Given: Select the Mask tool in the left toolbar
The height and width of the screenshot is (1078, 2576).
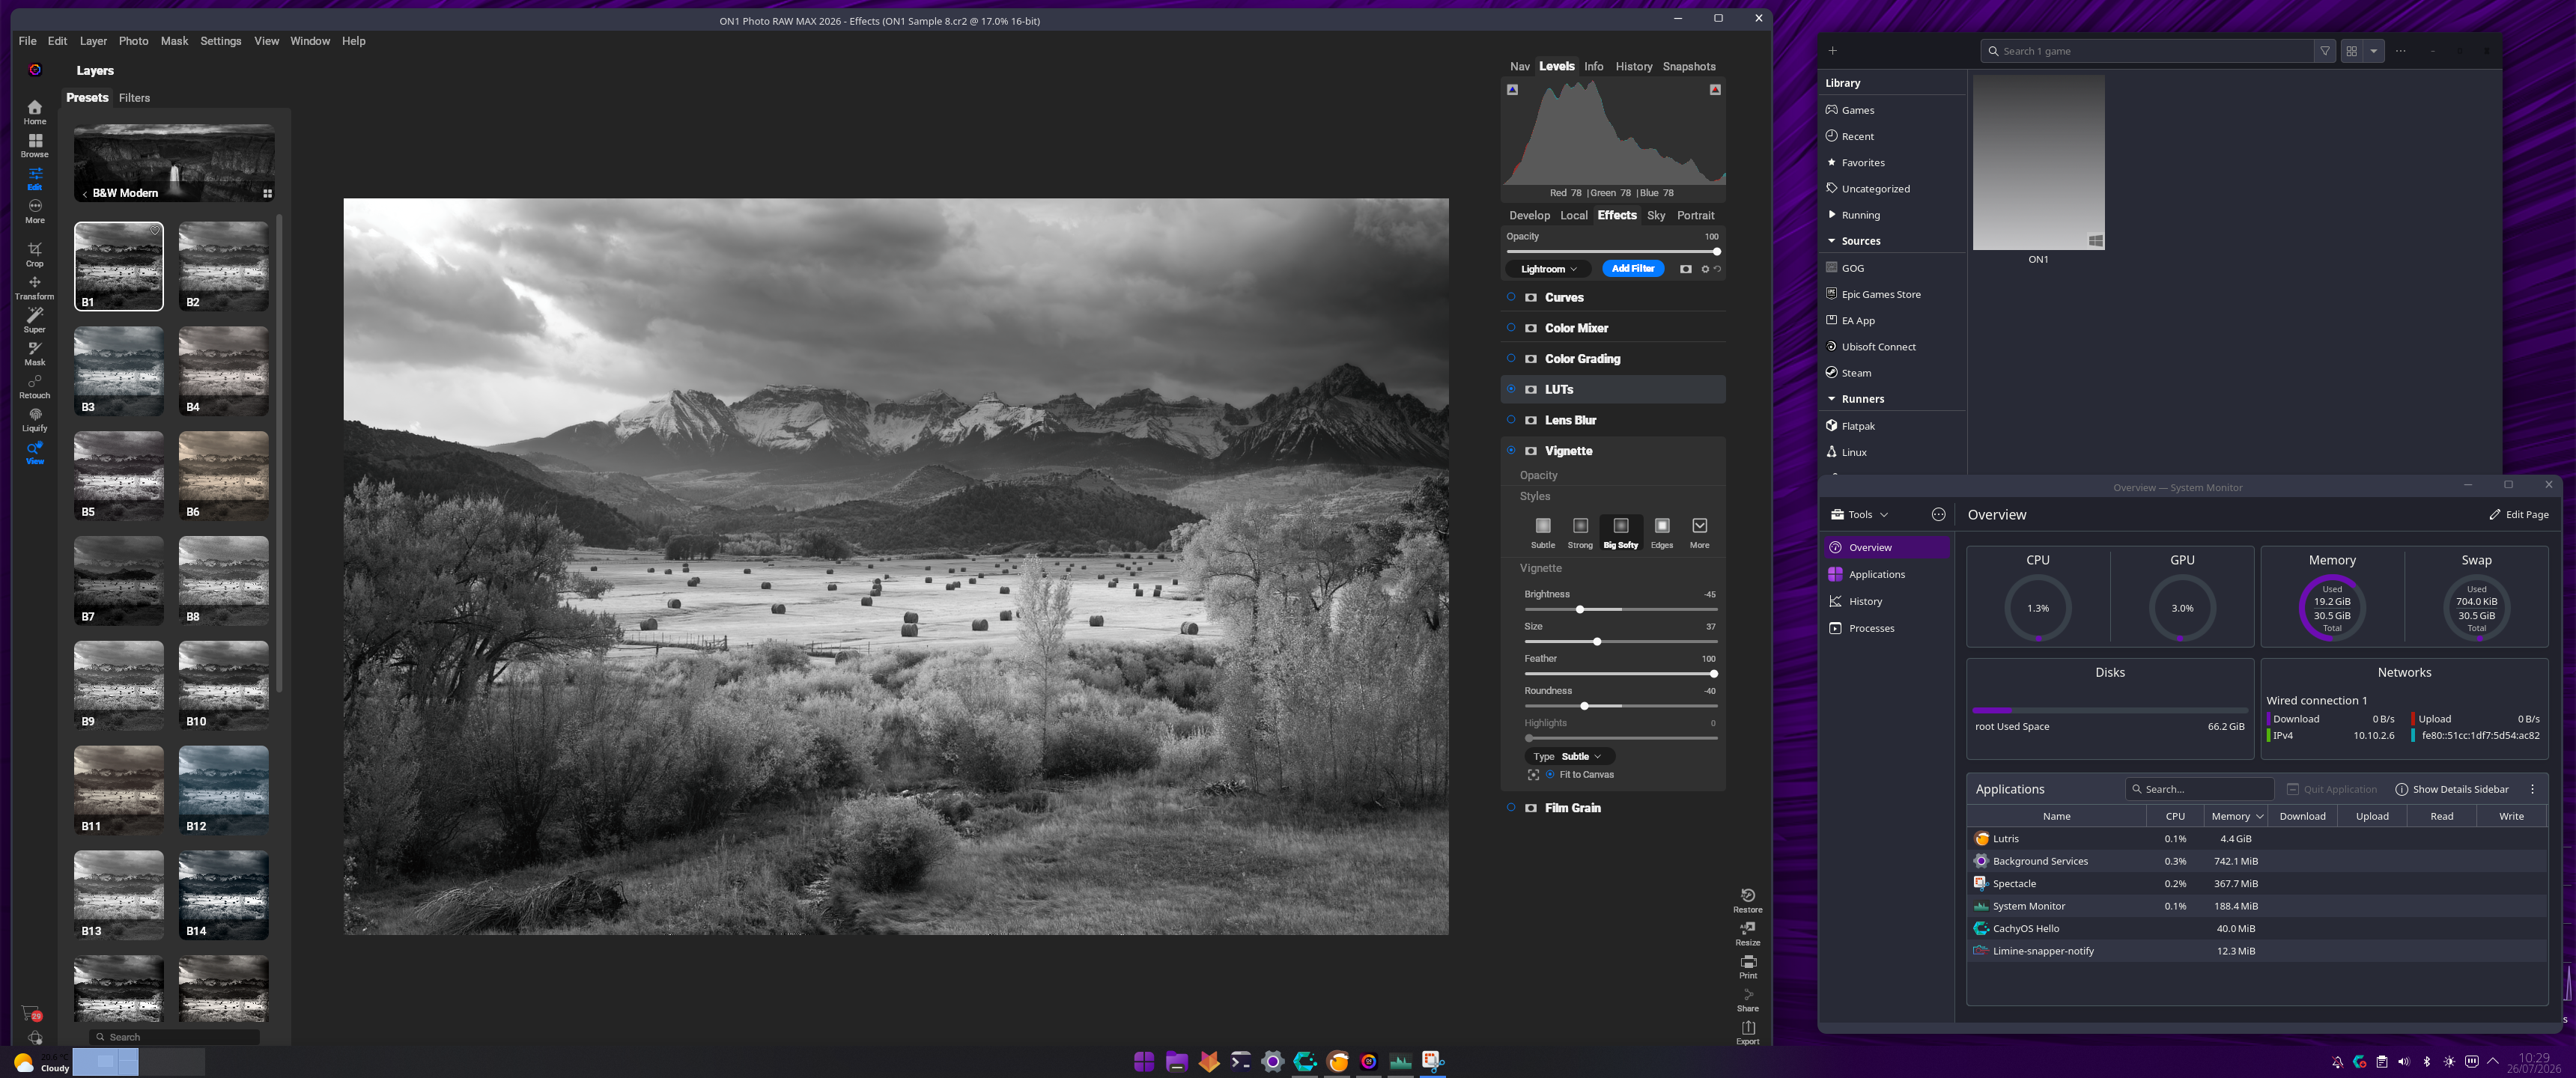Looking at the screenshot, I should click(35, 353).
